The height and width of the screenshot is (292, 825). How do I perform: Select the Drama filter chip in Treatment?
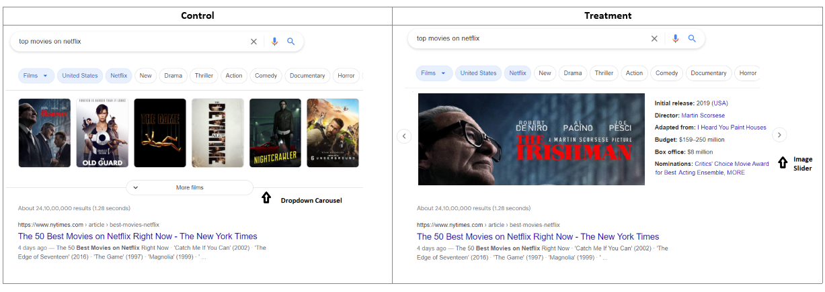tap(573, 73)
